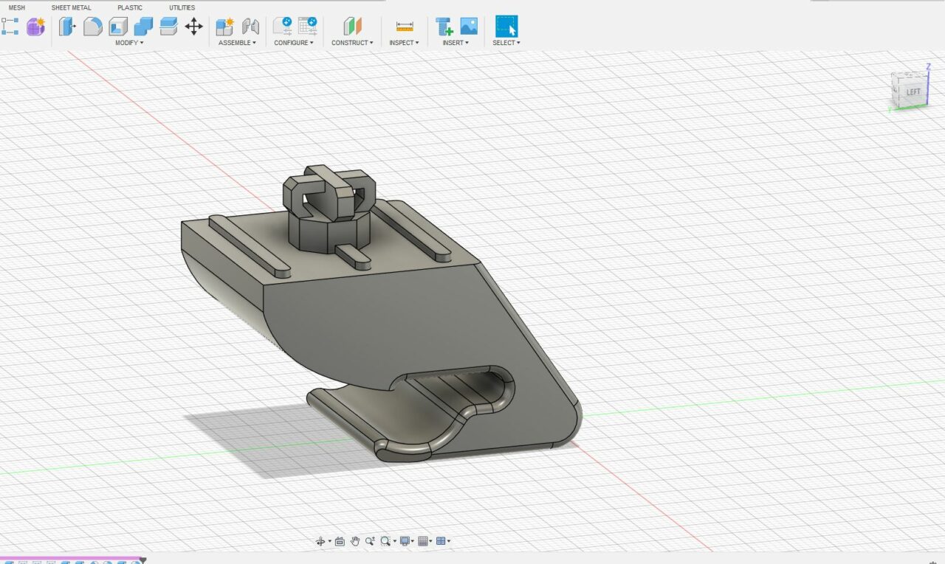Click the timeline end marker
This screenshot has width=945, height=564.
(142, 561)
